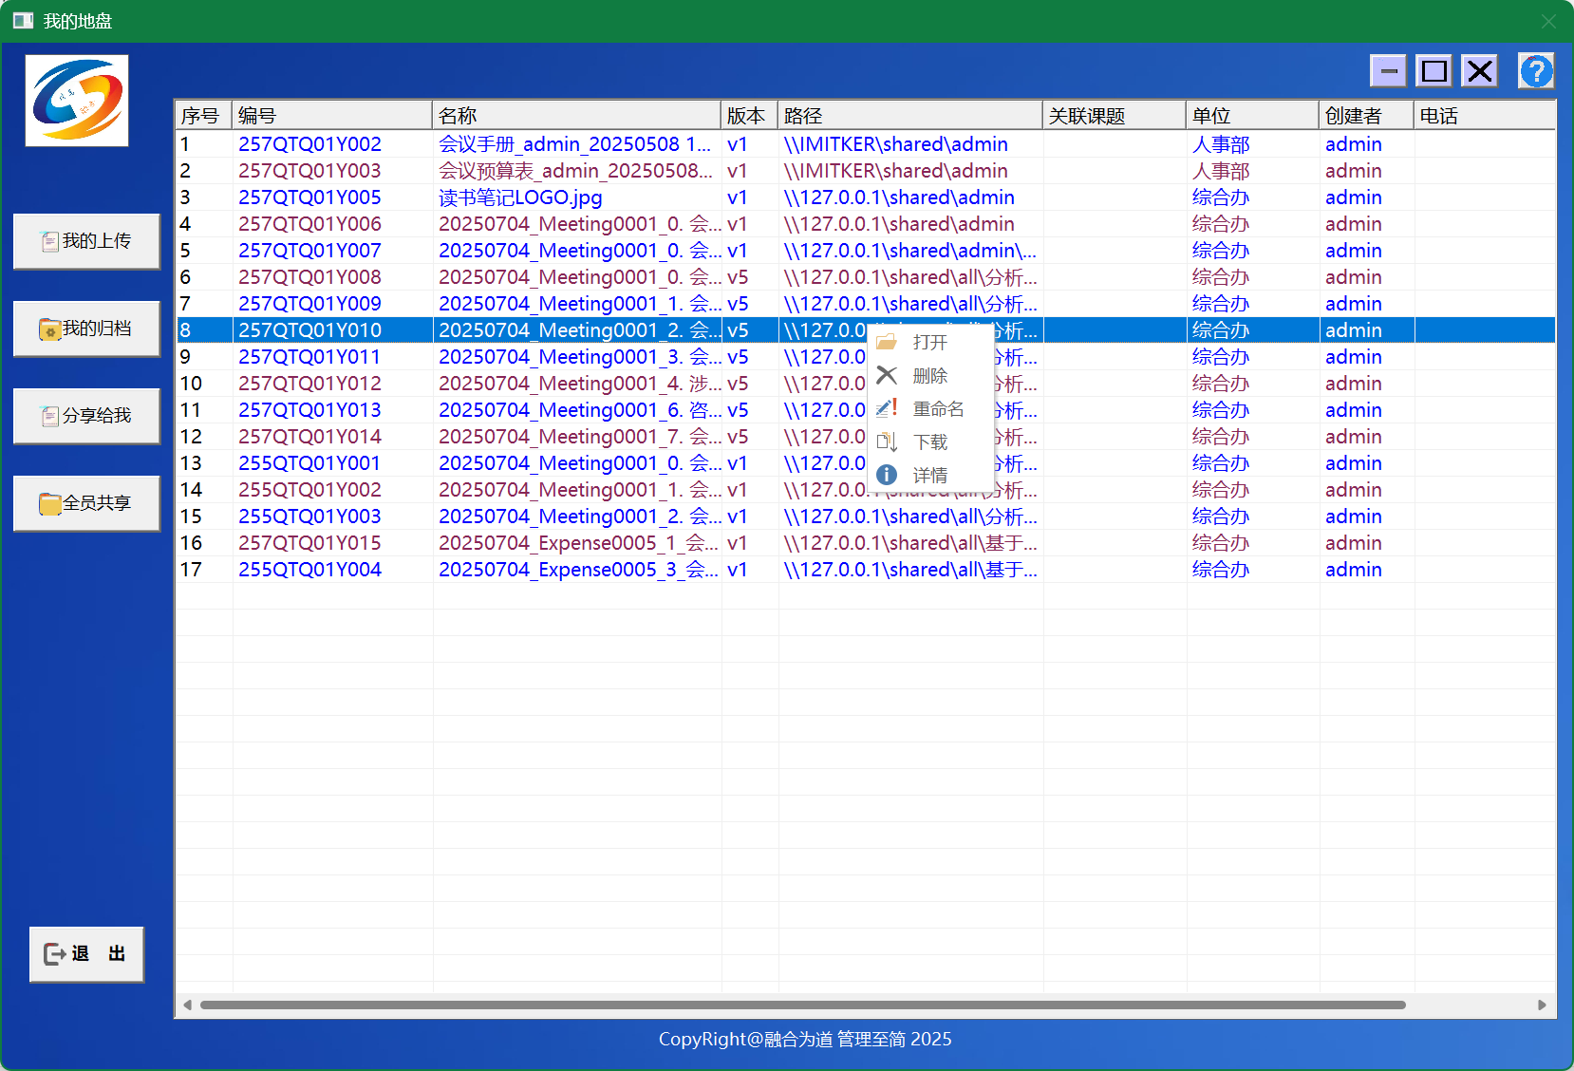Click the 名称 column header
This screenshot has width=1574, height=1071.
tap(576, 116)
